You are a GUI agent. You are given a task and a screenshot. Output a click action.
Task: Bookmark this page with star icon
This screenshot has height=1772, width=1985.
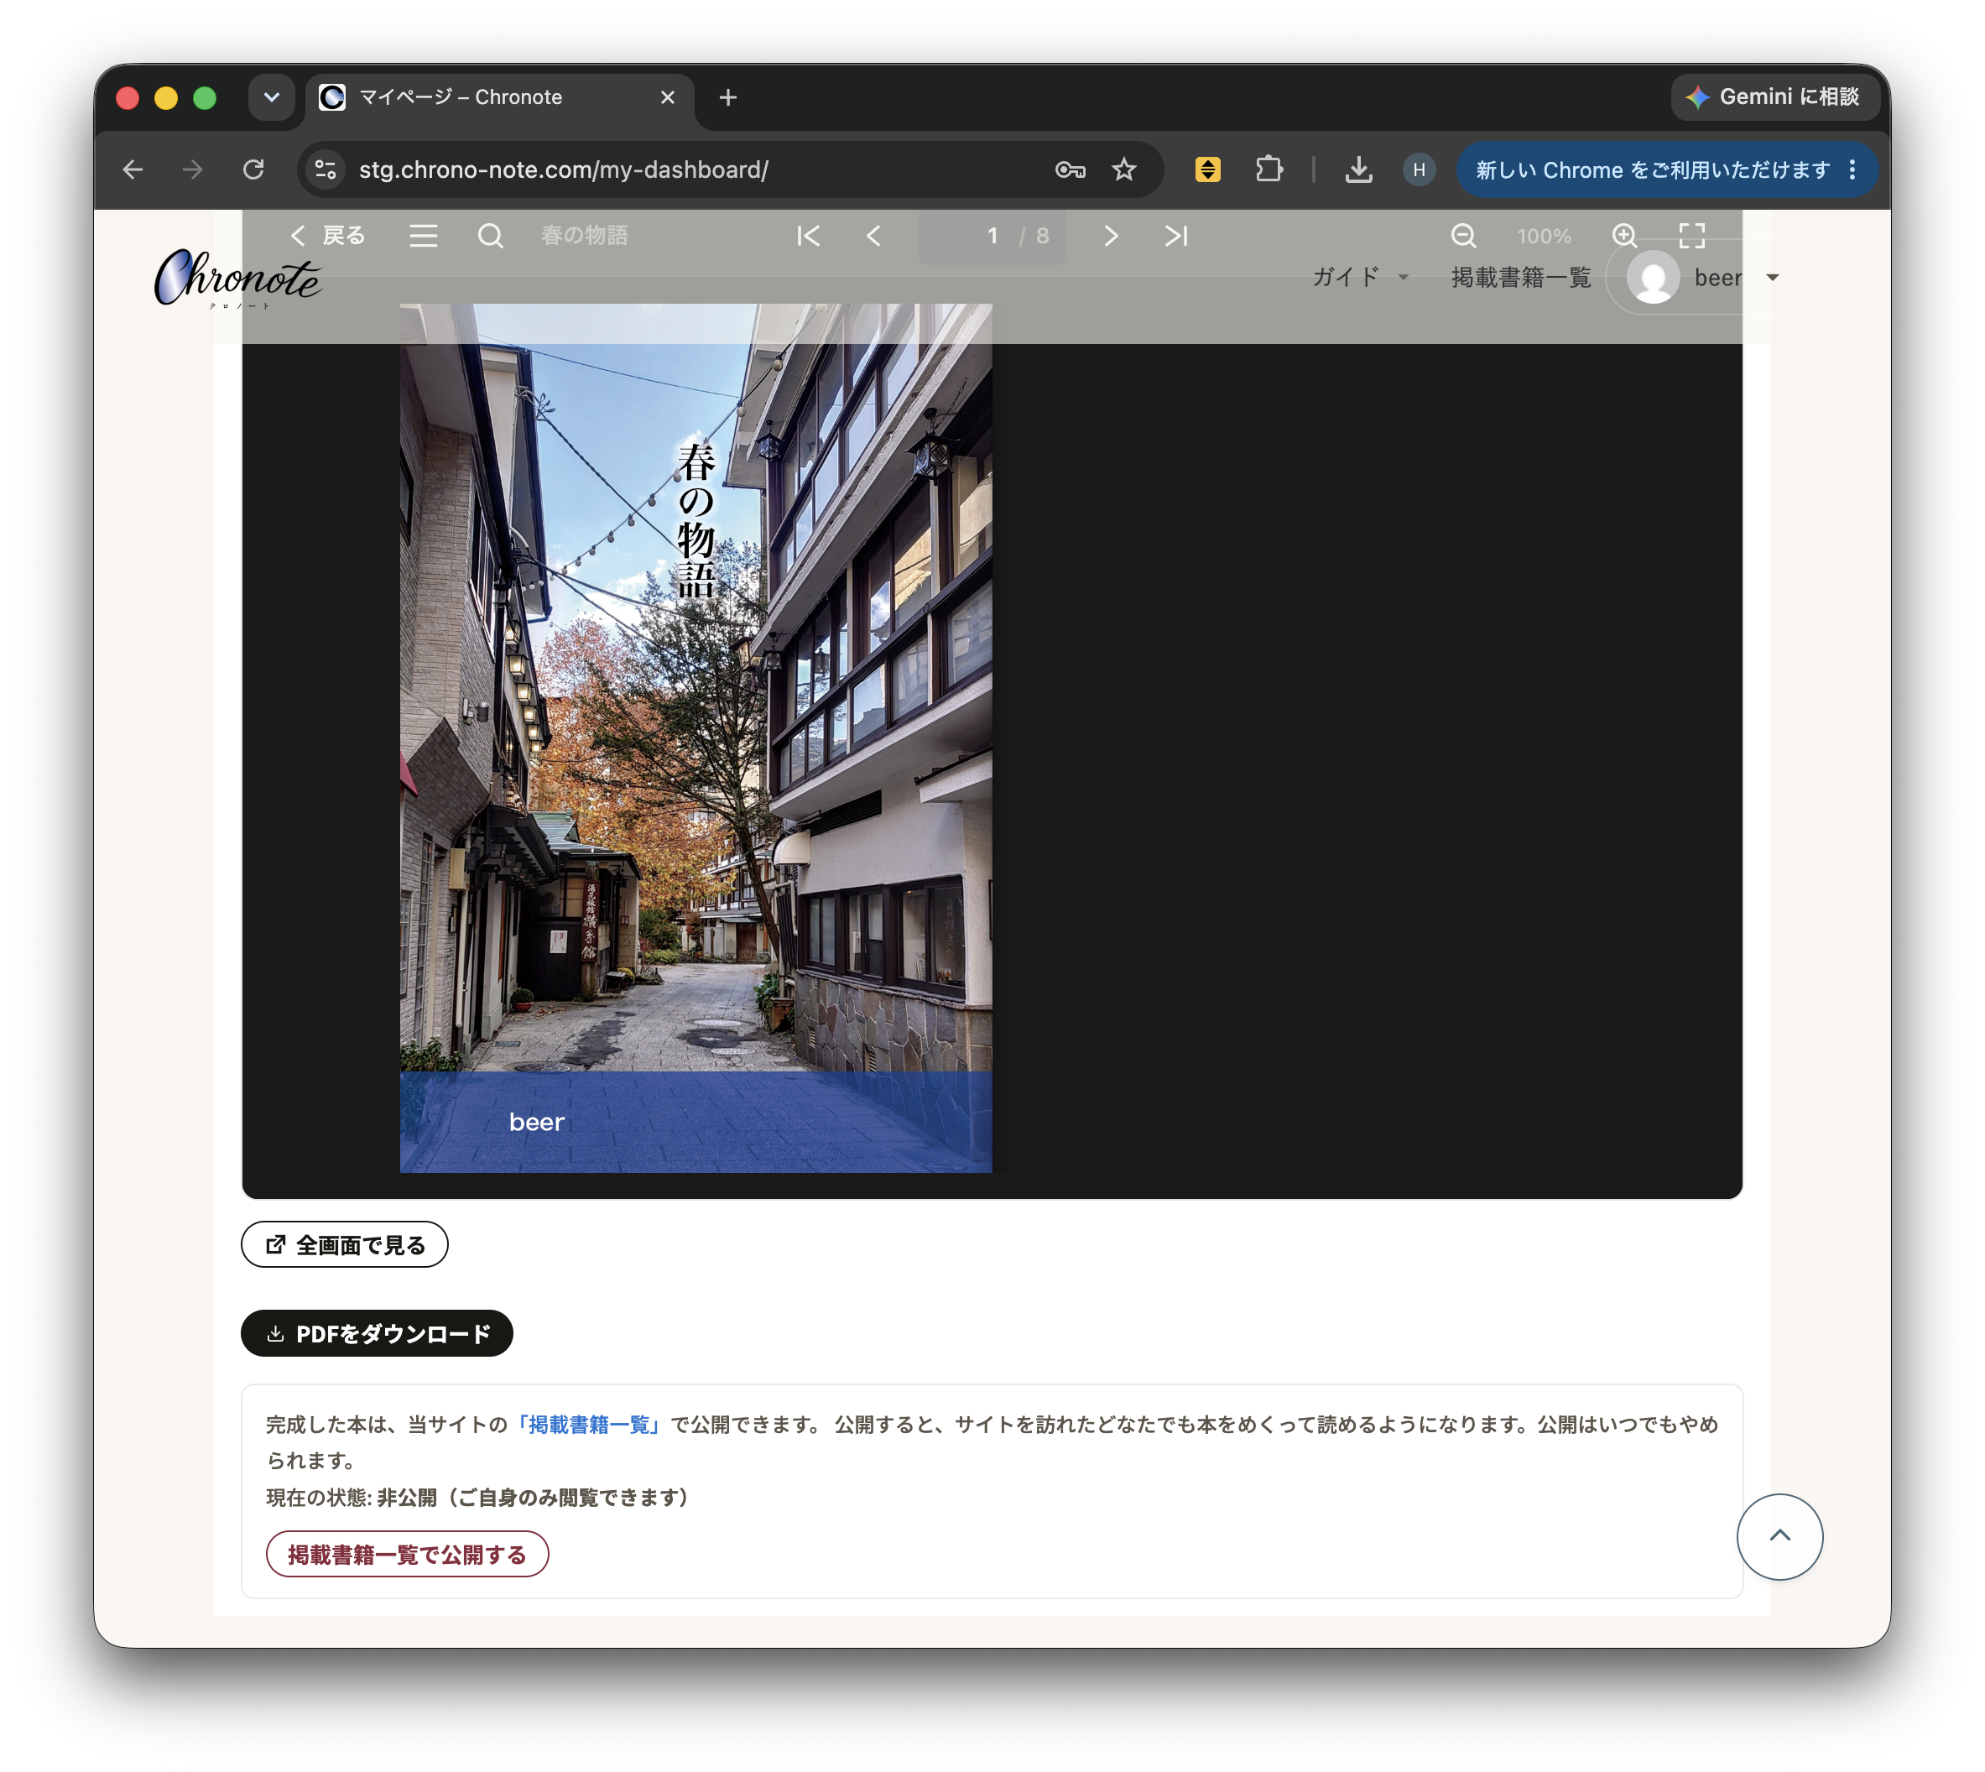tap(1123, 169)
